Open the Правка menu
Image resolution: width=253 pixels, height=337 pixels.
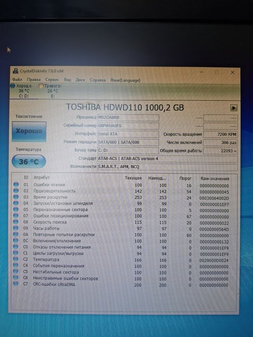tap(34, 79)
